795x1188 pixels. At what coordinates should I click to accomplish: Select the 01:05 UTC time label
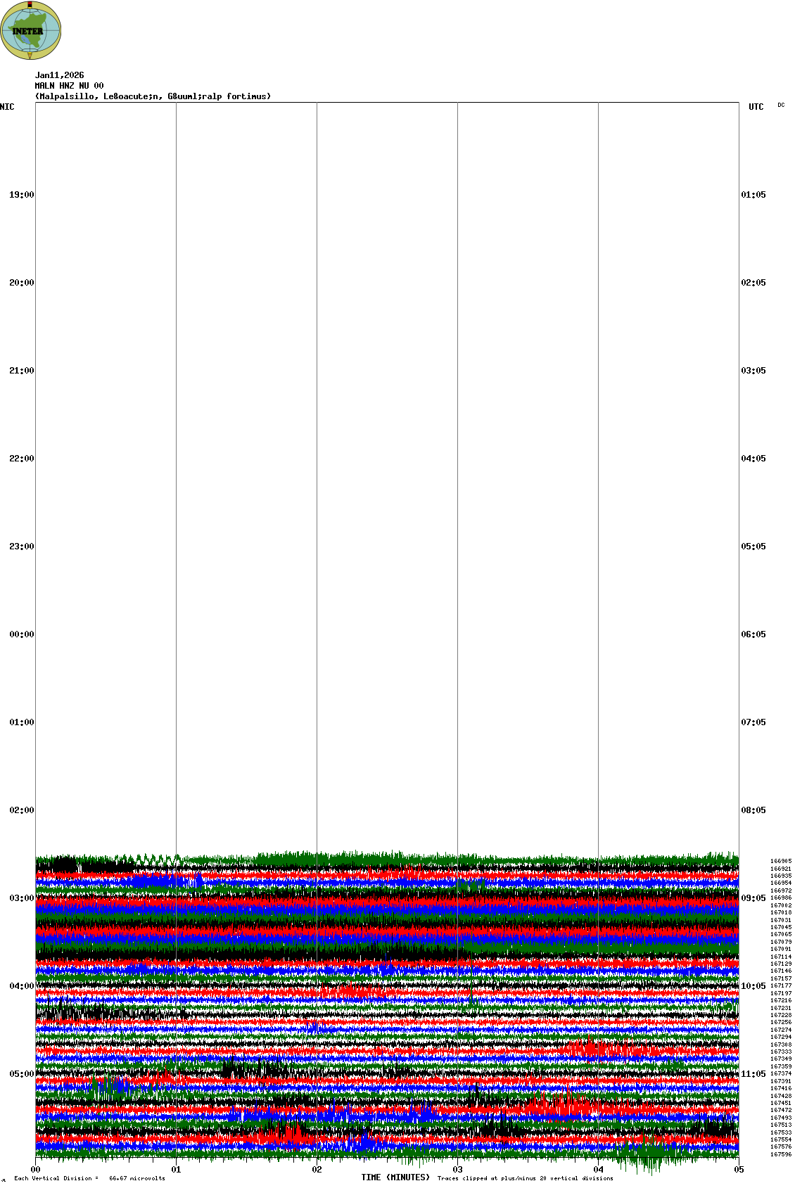[753, 195]
